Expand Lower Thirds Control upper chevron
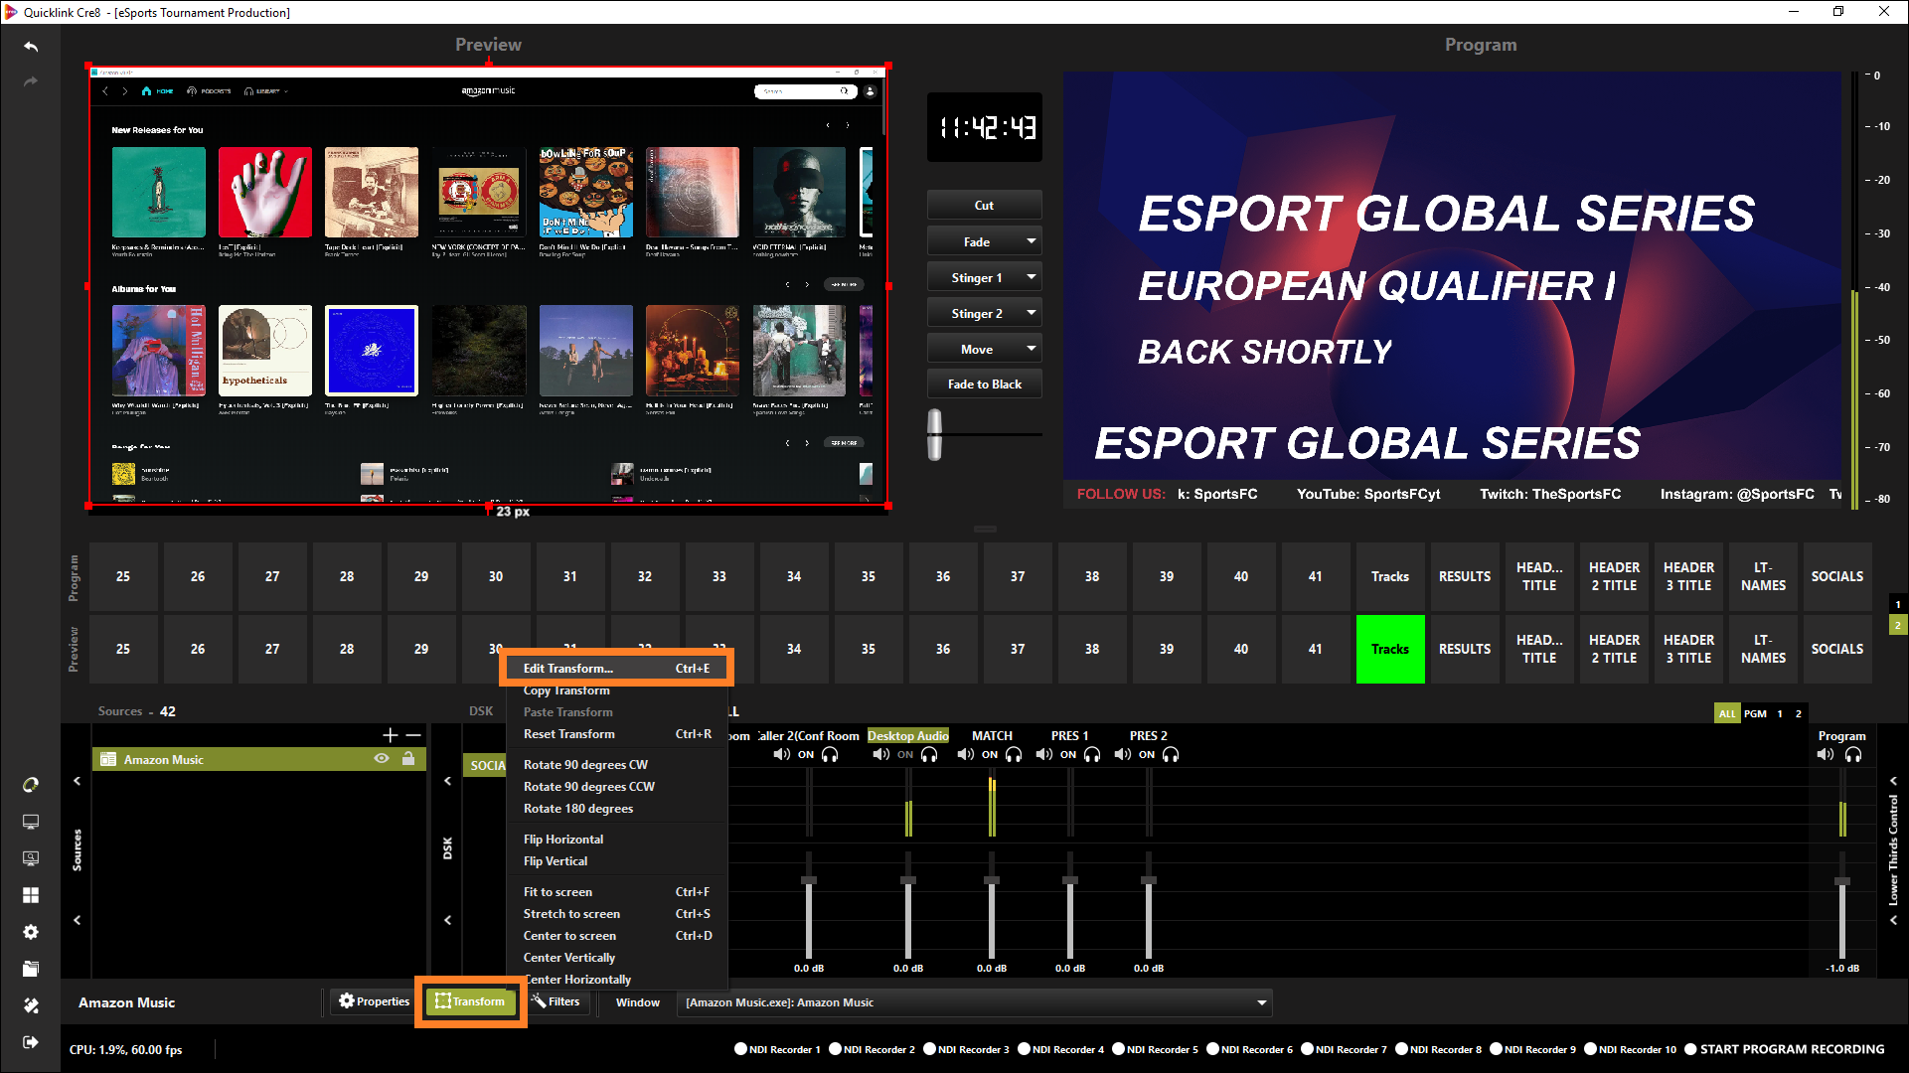1909x1073 pixels. 1894,781
